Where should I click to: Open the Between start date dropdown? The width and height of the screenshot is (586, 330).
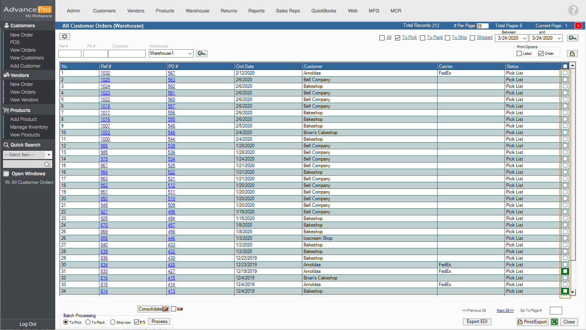pos(524,38)
